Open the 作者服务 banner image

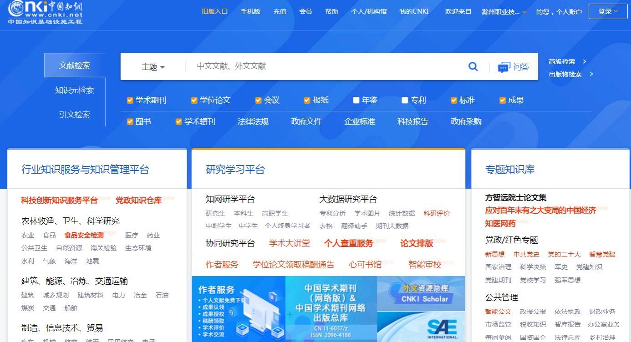[x=238, y=309]
